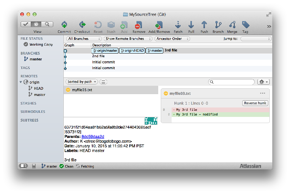Select the bottom 'Initial commit' row
This screenshot has height=194, width=290.
pos(168,68)
